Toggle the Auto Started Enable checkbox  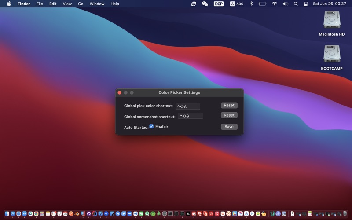pos(151,126)
